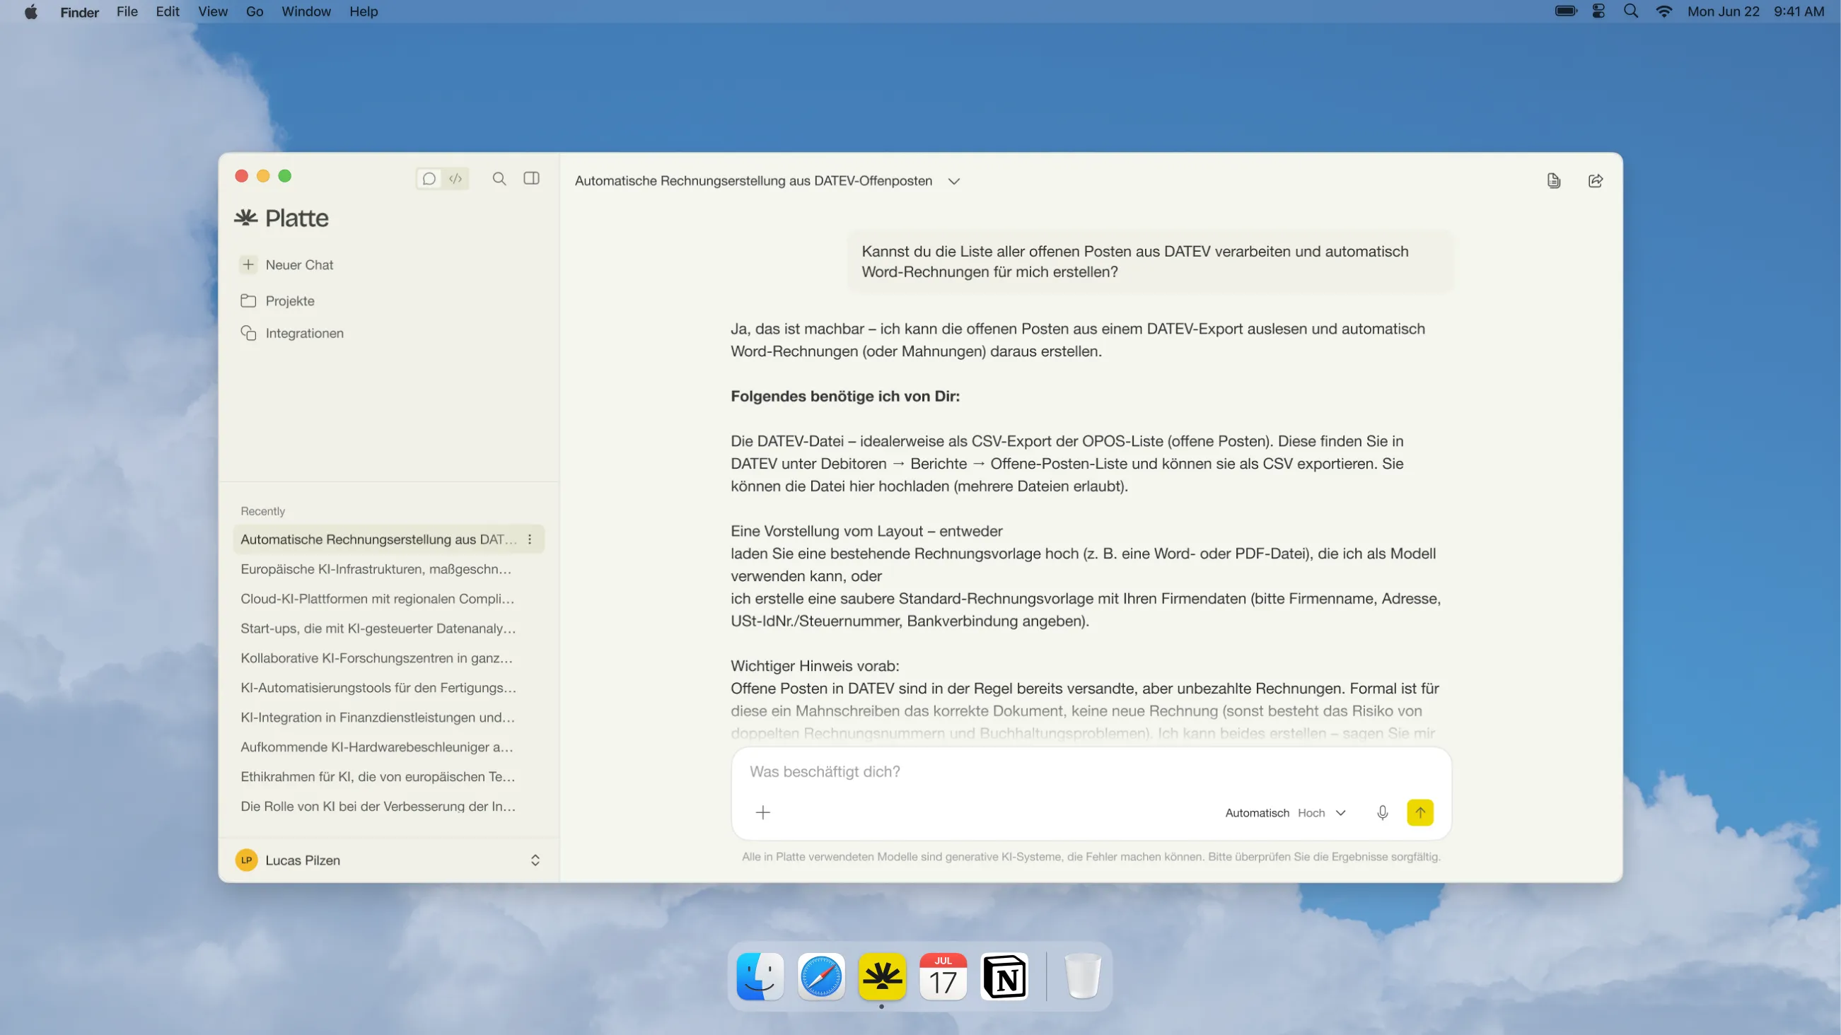Click the Platte logo

281,218
